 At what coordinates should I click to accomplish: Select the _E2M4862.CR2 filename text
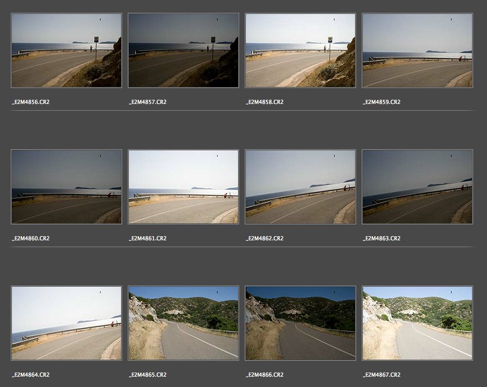[x=265, y=239]
